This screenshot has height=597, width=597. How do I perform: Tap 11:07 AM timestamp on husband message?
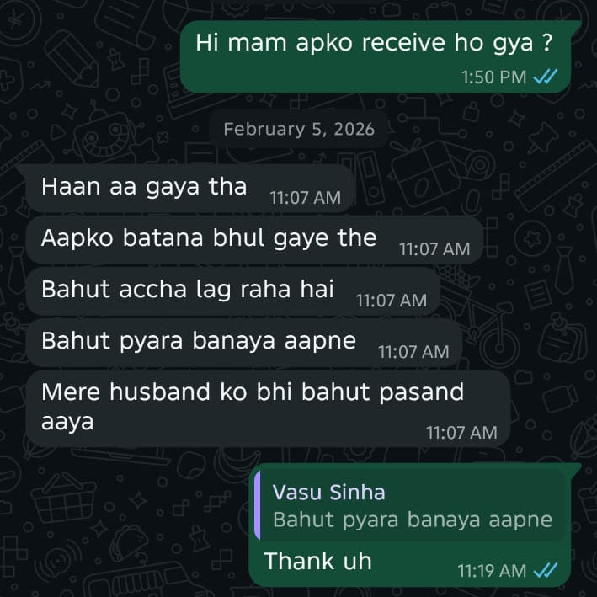pyautogui.click(x=461, y=433)
